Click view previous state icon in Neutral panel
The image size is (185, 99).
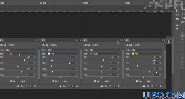click(x=106, y=86)
